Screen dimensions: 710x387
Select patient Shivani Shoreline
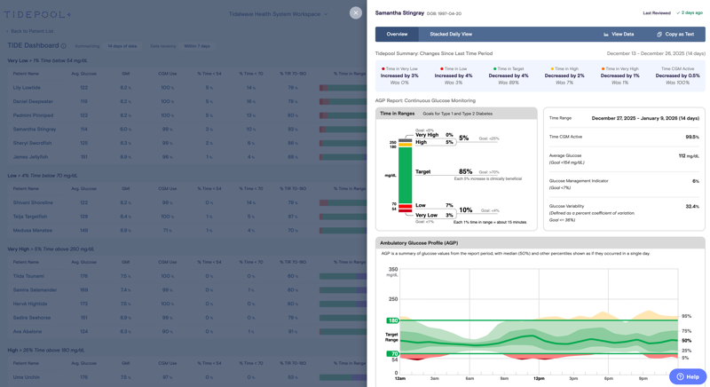coord(33,202)
